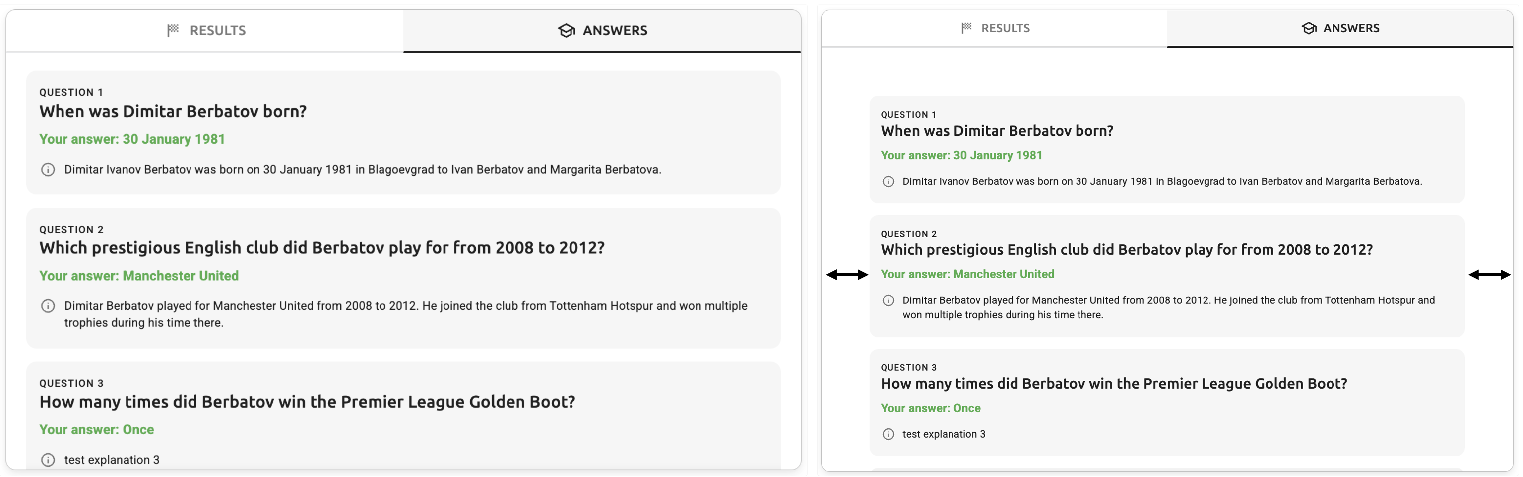The height and width of the screenshot is (477, 1523).
Task: Click the graduation cap icon in the left panel
Action: click(x=566, y=30)
